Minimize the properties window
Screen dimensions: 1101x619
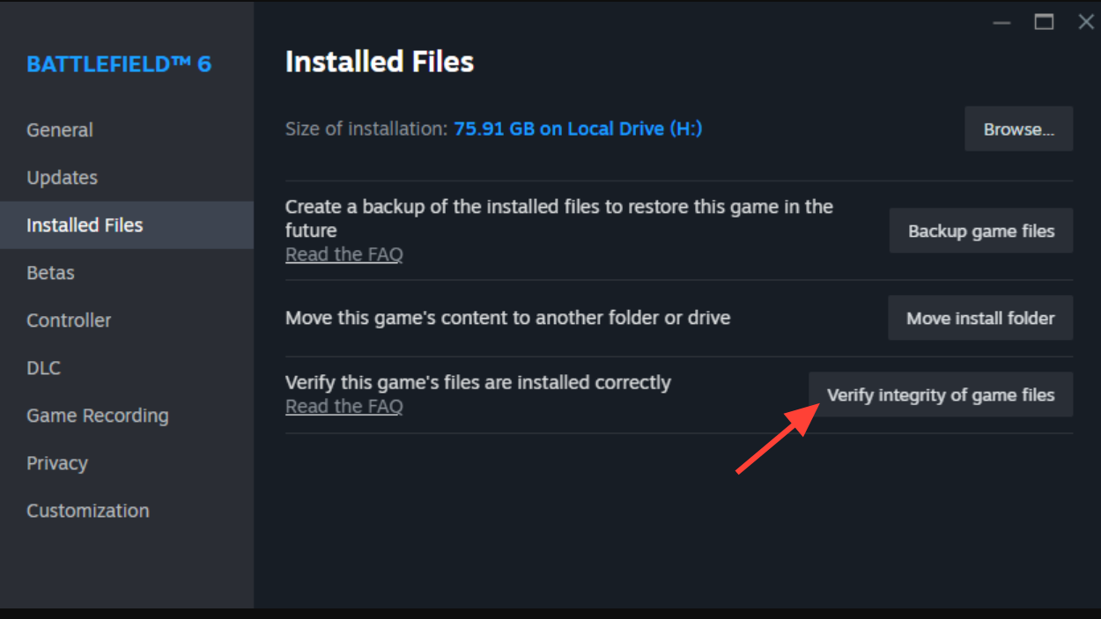[1001, 23]
